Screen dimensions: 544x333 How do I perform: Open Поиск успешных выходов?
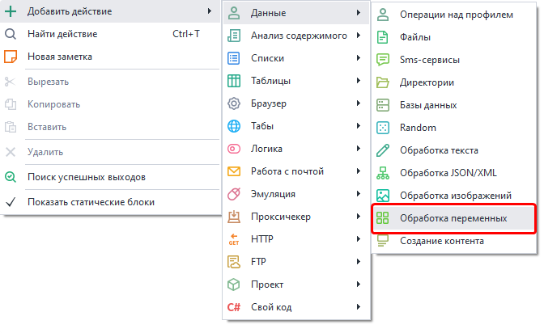tap(86, 177)
